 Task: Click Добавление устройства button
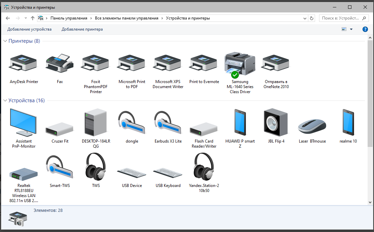[x=29, y=29]
